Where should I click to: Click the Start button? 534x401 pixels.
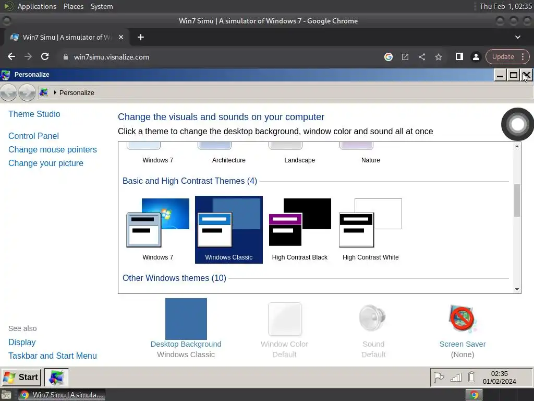point(21,377)
